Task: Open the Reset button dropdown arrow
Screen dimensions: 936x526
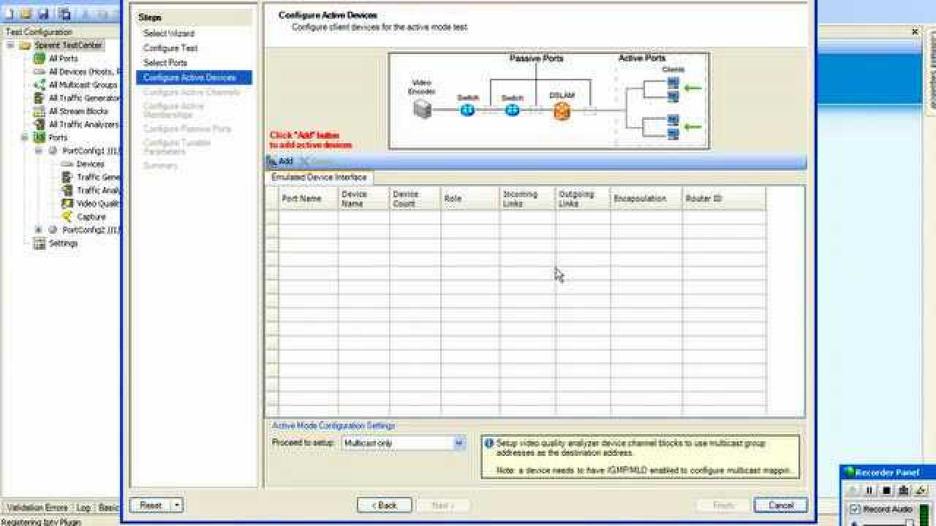Action: pyautogui.click(x=176, y=505)
